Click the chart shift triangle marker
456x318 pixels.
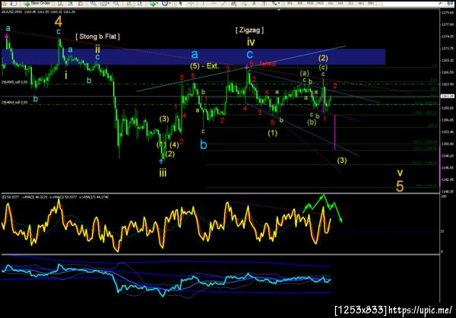[x=279, y=10]
